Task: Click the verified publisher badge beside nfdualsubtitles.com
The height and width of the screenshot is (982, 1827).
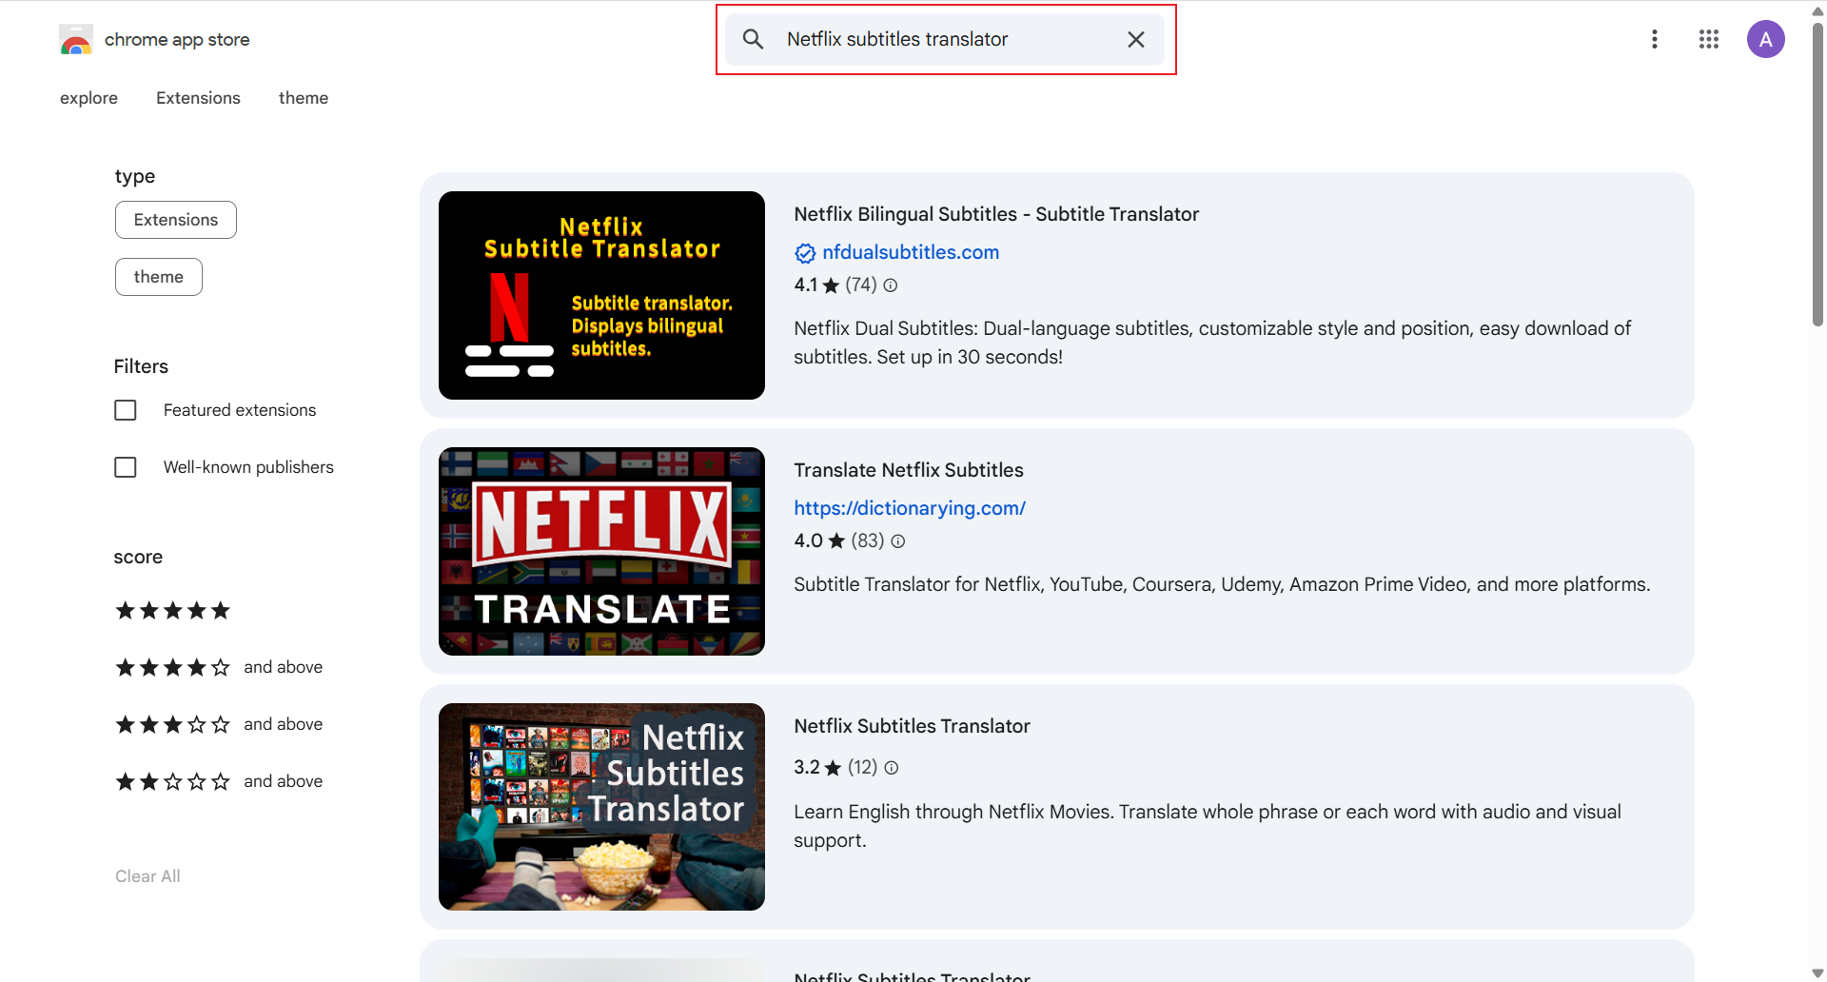Action: point(805,252)
